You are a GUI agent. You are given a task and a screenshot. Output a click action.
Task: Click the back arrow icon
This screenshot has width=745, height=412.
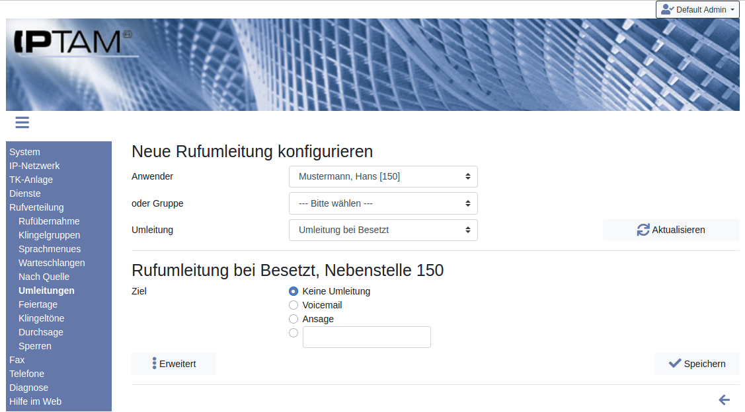tap(724, 399)
